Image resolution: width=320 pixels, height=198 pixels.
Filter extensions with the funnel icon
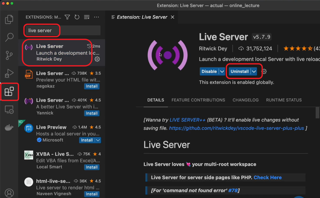click(x=67, y=17)
